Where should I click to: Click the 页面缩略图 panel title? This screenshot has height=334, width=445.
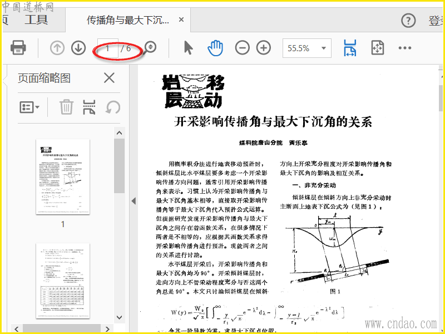coord(44,78)
